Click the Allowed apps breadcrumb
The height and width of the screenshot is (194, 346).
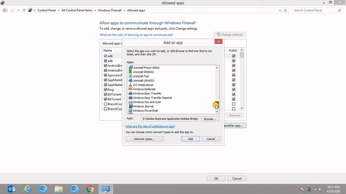136,10
